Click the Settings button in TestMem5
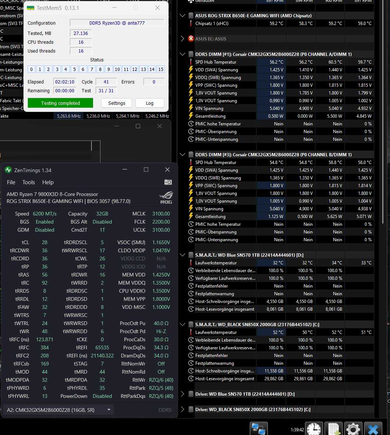390x435 pixels. [x=117, y=103]
